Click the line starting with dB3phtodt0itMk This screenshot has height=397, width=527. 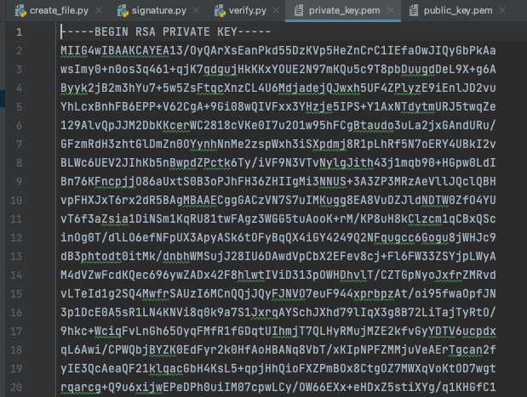(278, 257)
